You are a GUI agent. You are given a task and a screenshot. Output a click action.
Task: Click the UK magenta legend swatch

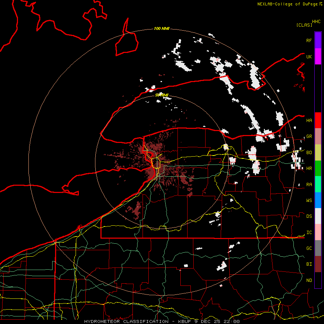[x=318, y=57]
